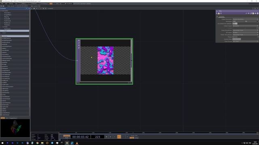This screenshot has width=259, height=145.
Task: Click the first network pane toolbar icon
Action: [x=32, y=8]
